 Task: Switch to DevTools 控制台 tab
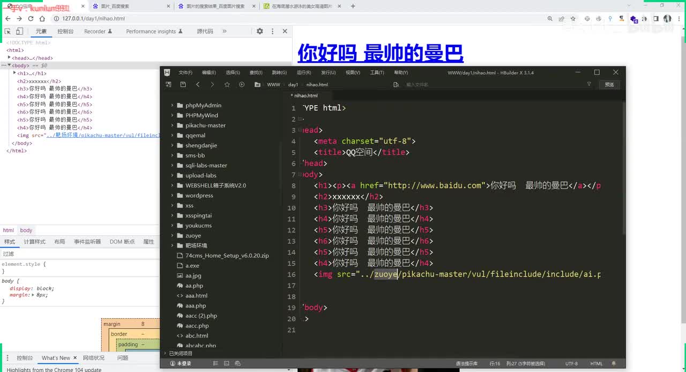(65, 31)
